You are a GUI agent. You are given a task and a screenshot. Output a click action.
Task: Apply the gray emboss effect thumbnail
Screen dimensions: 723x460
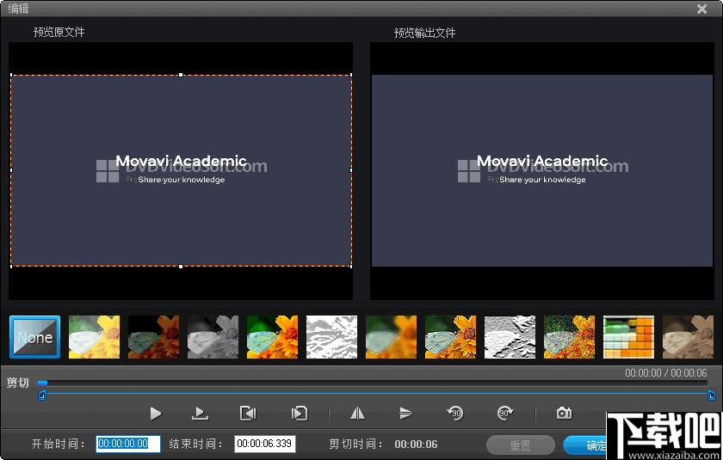[510, 337]
